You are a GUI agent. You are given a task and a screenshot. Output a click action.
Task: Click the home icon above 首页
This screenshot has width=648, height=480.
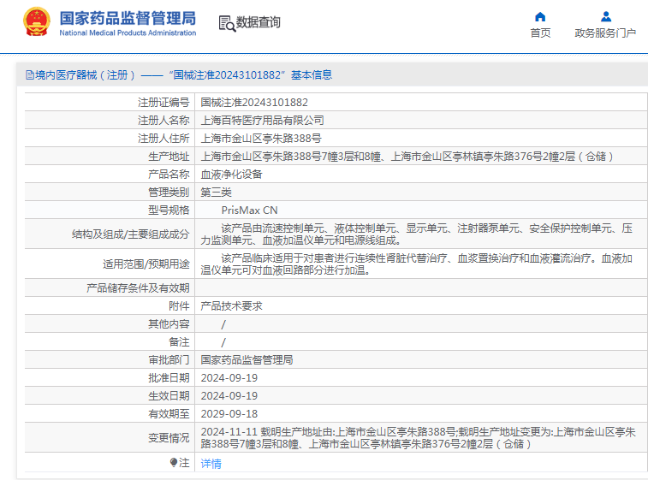pos(540,16)
